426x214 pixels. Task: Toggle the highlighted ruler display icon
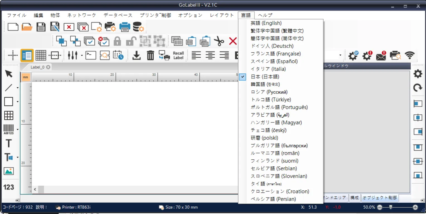[x=27, y=55]
